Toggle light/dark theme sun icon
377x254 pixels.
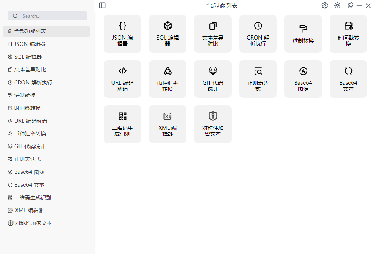337,5
